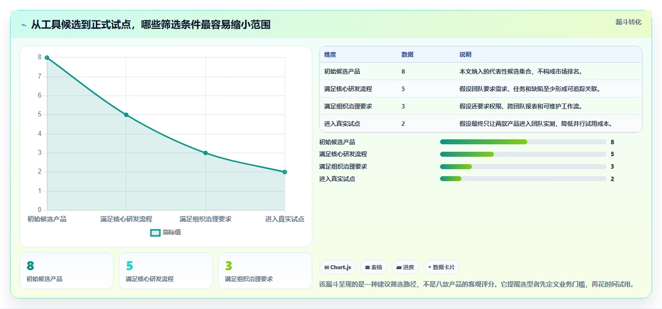The height and width of the screenshot is (309, 662).
Task: Click progress value 5 at bar end
Action: [613, 154]
